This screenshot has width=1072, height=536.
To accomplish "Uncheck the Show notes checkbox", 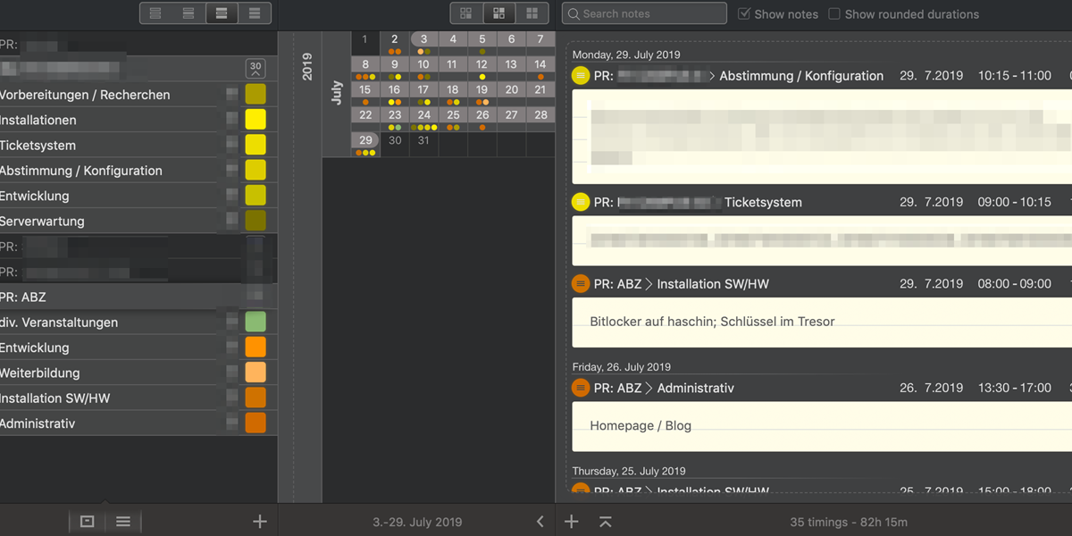I will click(744, 14).
